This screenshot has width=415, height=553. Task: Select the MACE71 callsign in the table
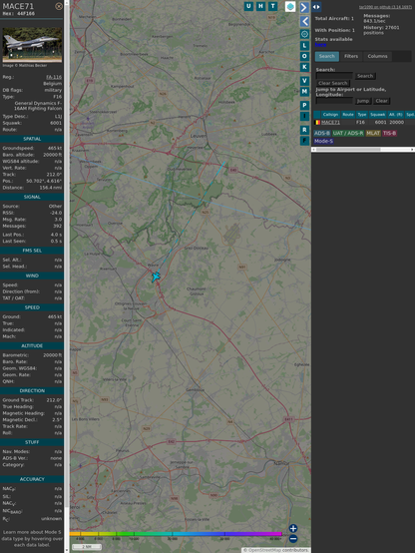click(x=331, y=123)
